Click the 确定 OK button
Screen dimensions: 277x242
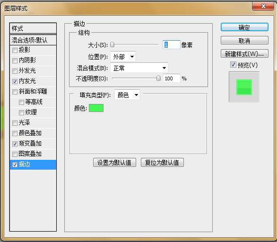[x=244, y=27]
